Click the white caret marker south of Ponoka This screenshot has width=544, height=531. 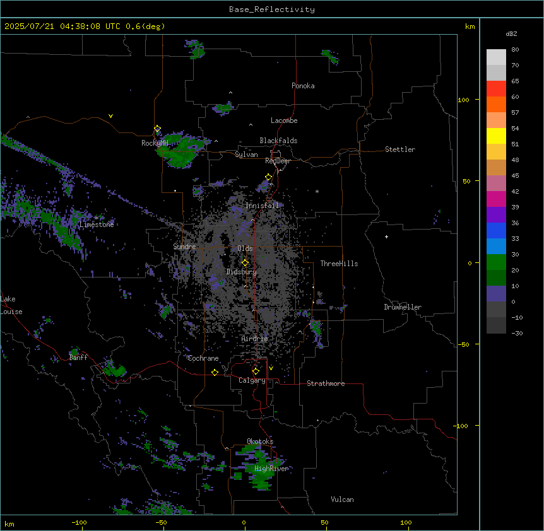tap(230, 93)
